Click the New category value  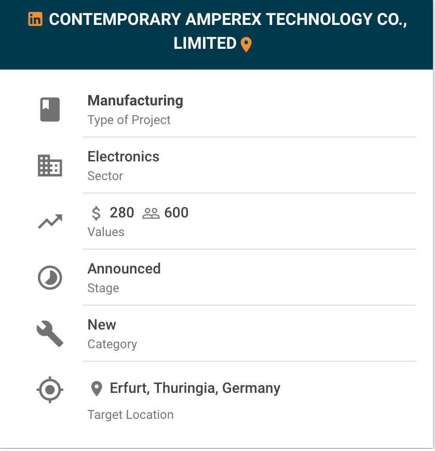click(102, 325)
